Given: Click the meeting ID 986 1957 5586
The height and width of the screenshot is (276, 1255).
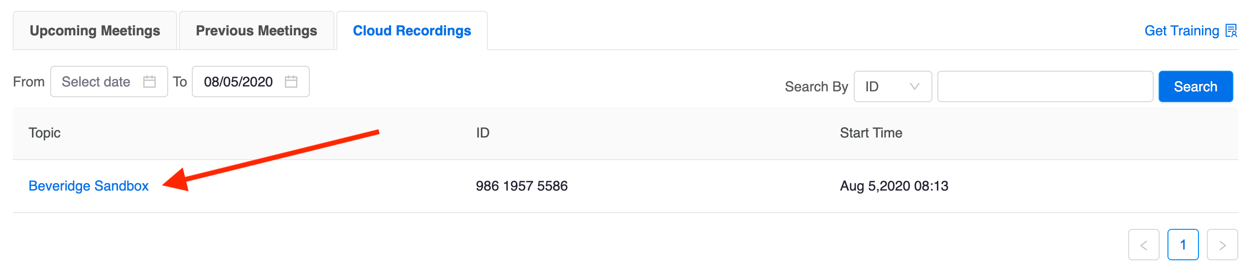Looking at the screenshot, I should [x=522, y=186].
